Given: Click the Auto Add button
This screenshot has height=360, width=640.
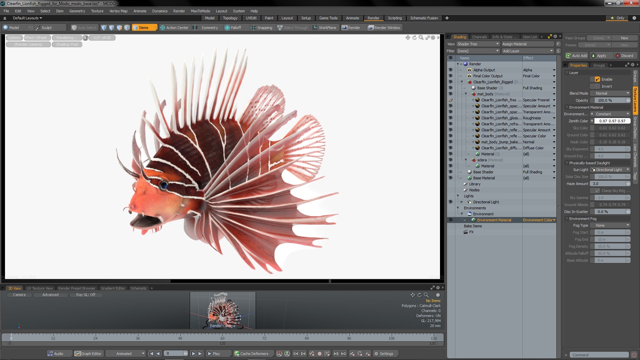Looking at the screenshot, I should pos(576,56).
